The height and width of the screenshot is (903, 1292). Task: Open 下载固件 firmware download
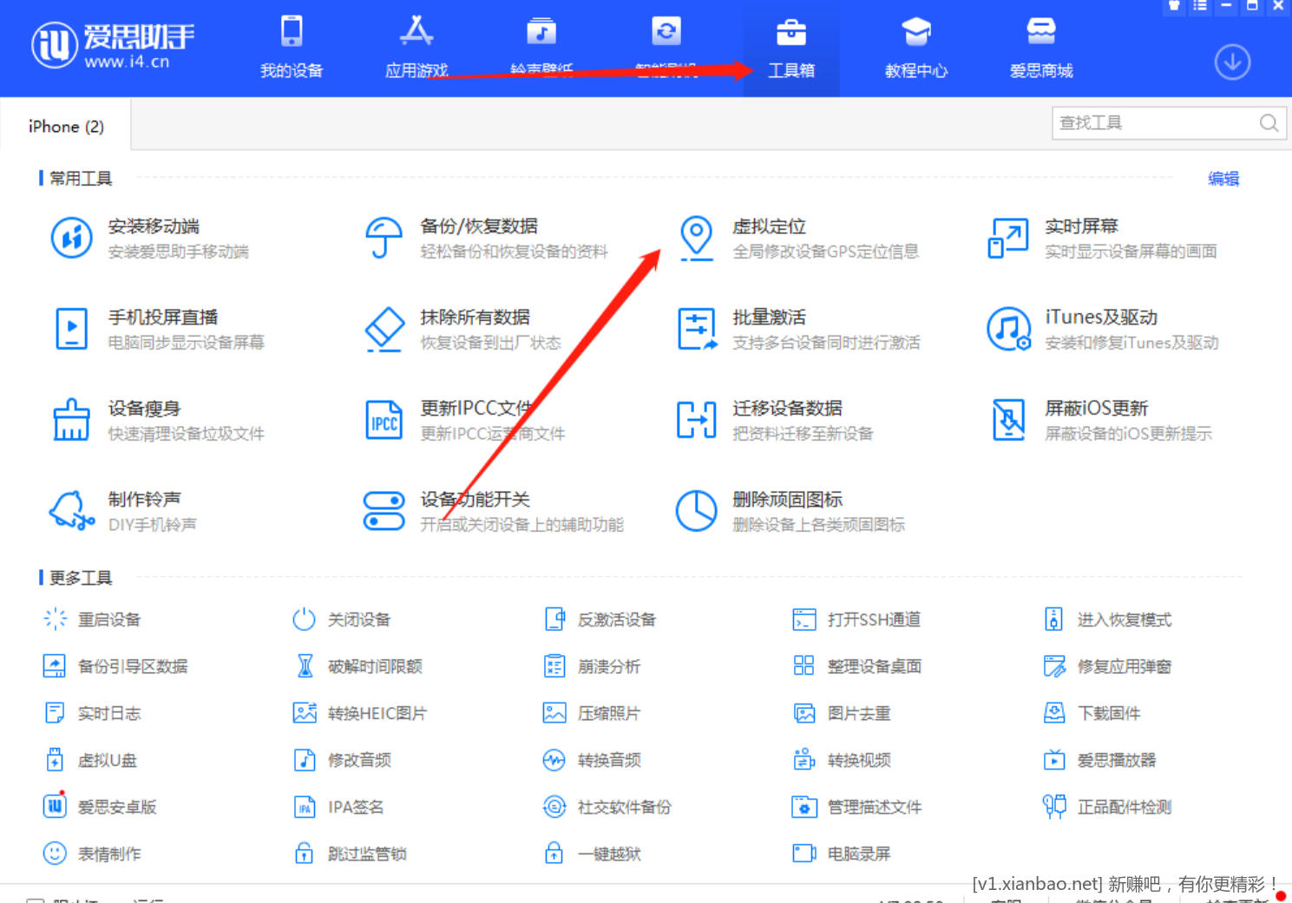click(x=1092, y=713)
